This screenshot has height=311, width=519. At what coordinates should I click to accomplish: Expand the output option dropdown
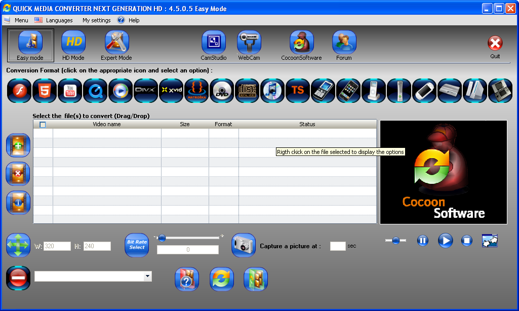tap(148, 276)
